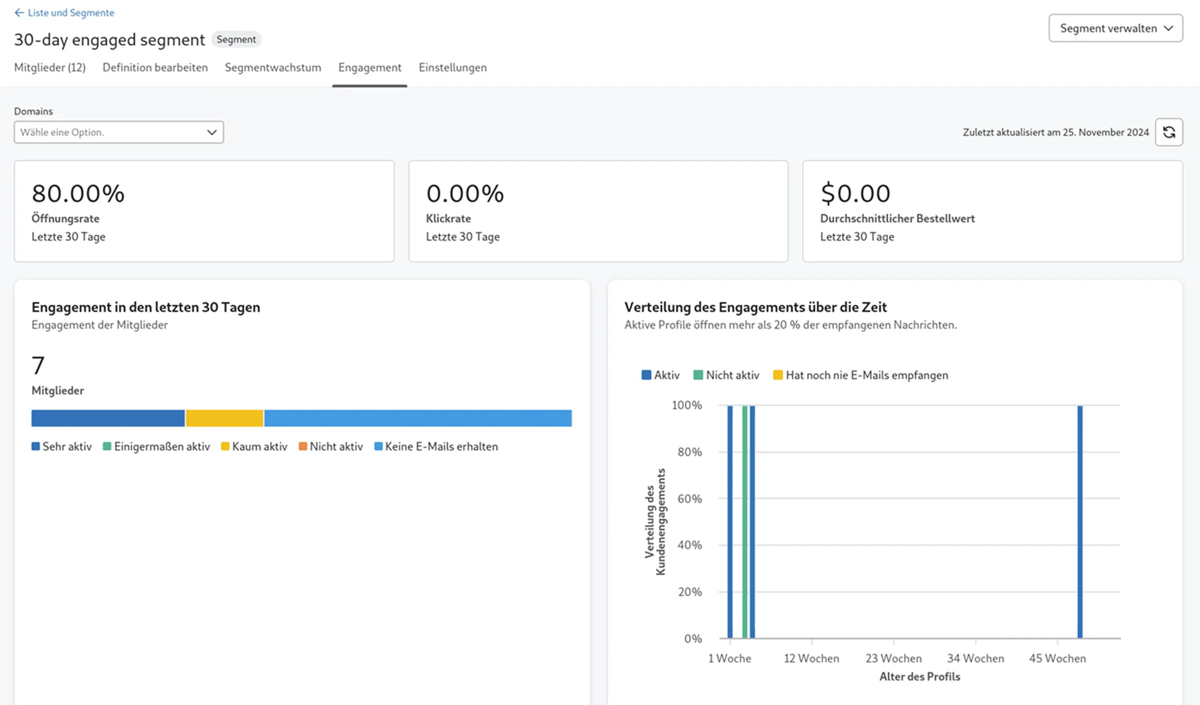
Task: Expand the Segment verwalten menu
Action: [1115, 28]
